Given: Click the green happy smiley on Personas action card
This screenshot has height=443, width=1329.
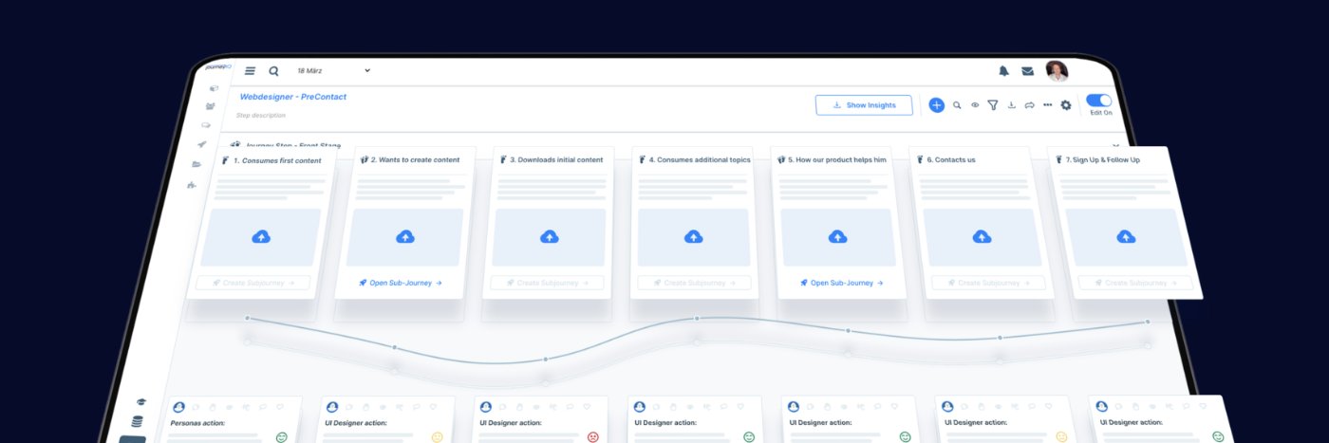Looking at the screenshot, I should [x=282, y=437].
